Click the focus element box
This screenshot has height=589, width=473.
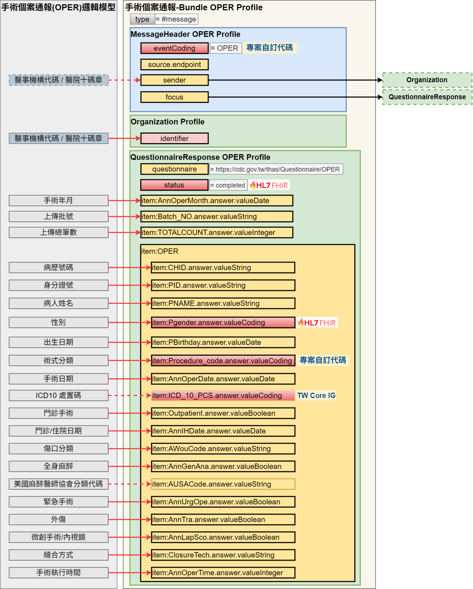tap(175, 97)
